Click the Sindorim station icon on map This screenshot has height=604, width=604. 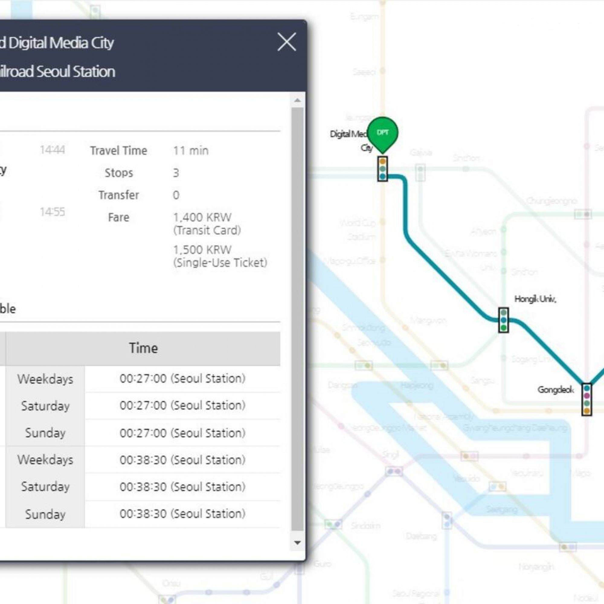333,524
